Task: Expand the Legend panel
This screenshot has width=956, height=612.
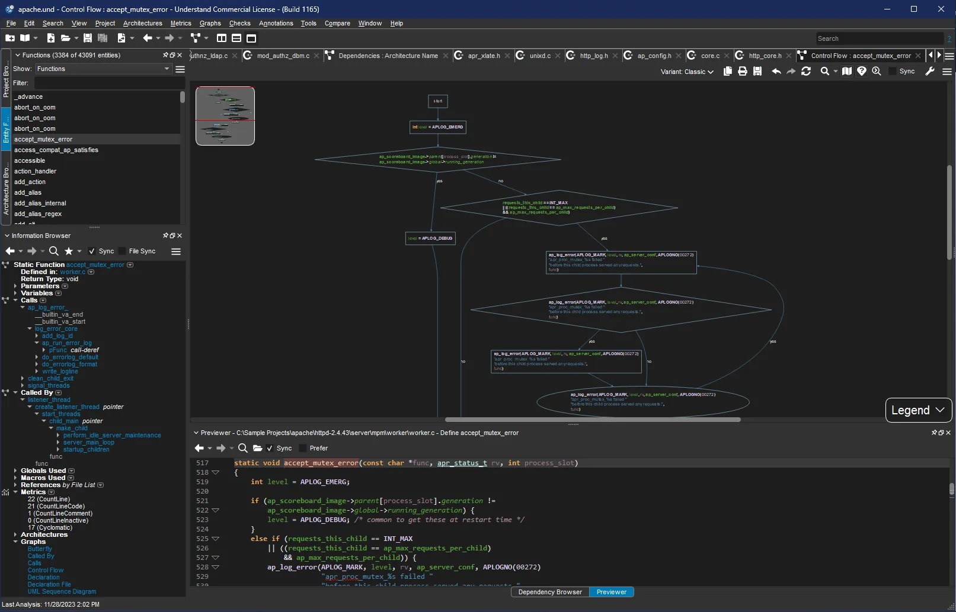Action: (919, 410)
